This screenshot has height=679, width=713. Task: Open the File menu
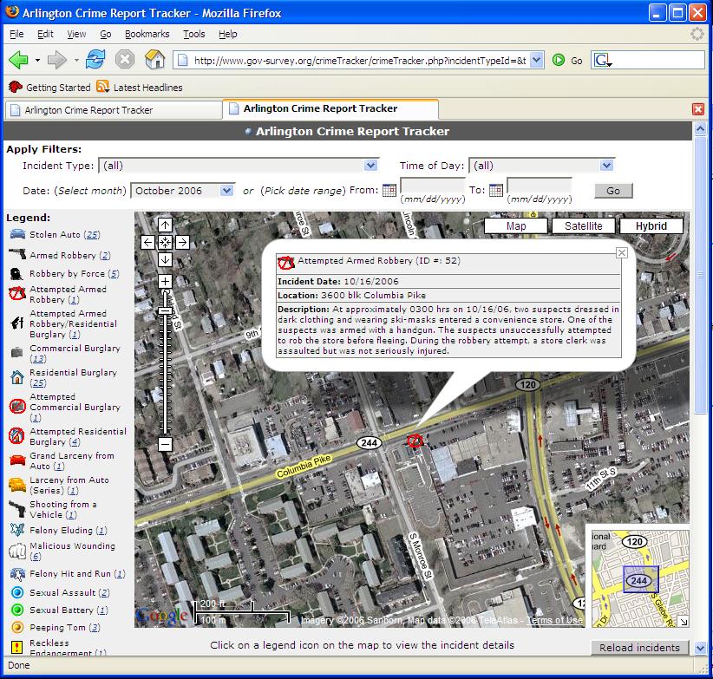16,34
